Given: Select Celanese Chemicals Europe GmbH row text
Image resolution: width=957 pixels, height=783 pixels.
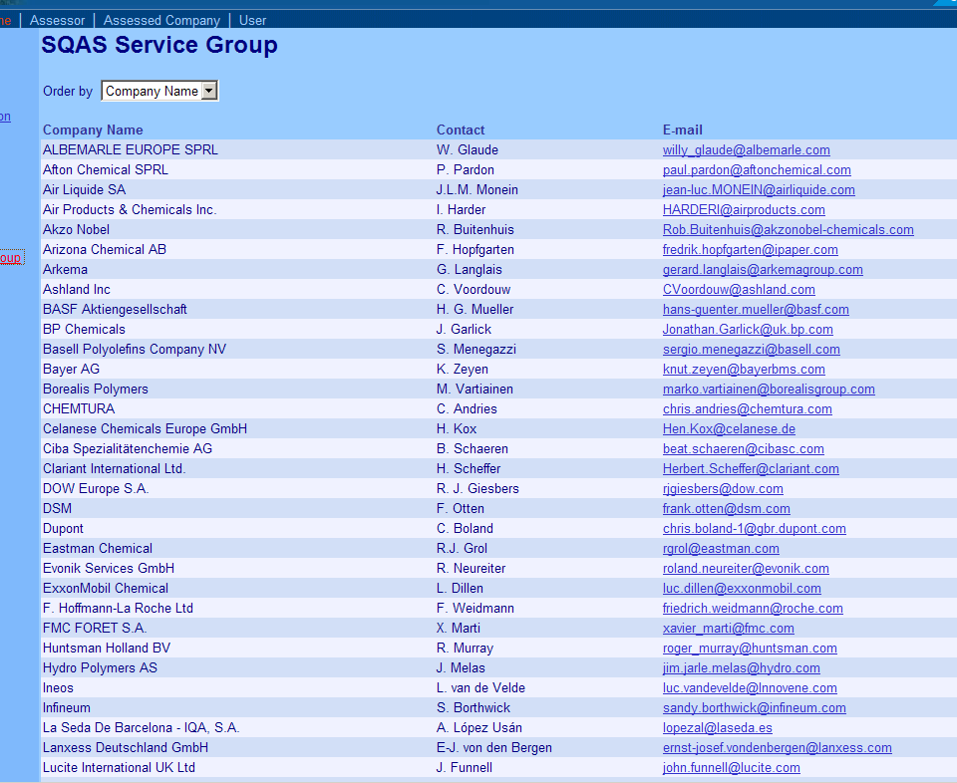Looking at the screenshot, I should click(145, 428).
